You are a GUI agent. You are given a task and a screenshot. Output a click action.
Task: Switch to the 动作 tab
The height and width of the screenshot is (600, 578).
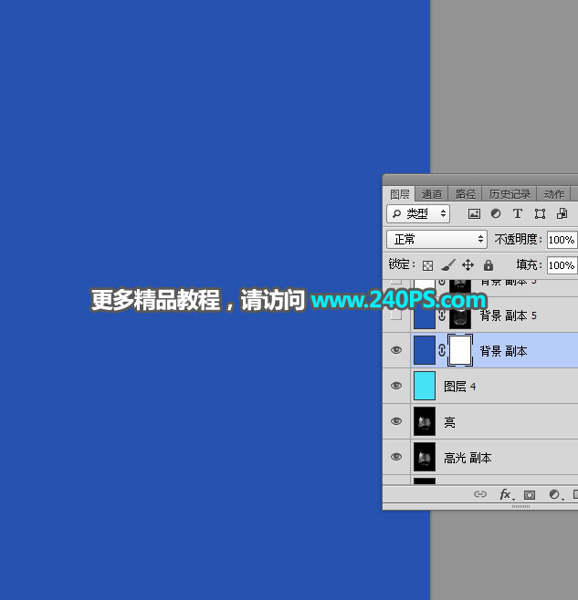[554, 194]
